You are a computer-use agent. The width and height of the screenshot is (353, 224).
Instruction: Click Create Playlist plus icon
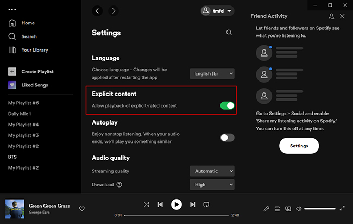(x=12, y=72)
